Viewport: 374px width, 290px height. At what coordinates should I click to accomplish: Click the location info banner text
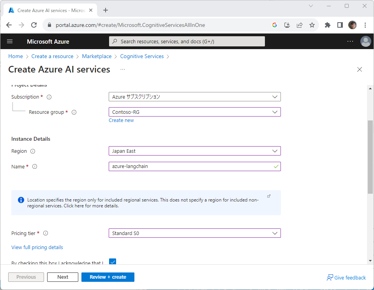(143, 203)
